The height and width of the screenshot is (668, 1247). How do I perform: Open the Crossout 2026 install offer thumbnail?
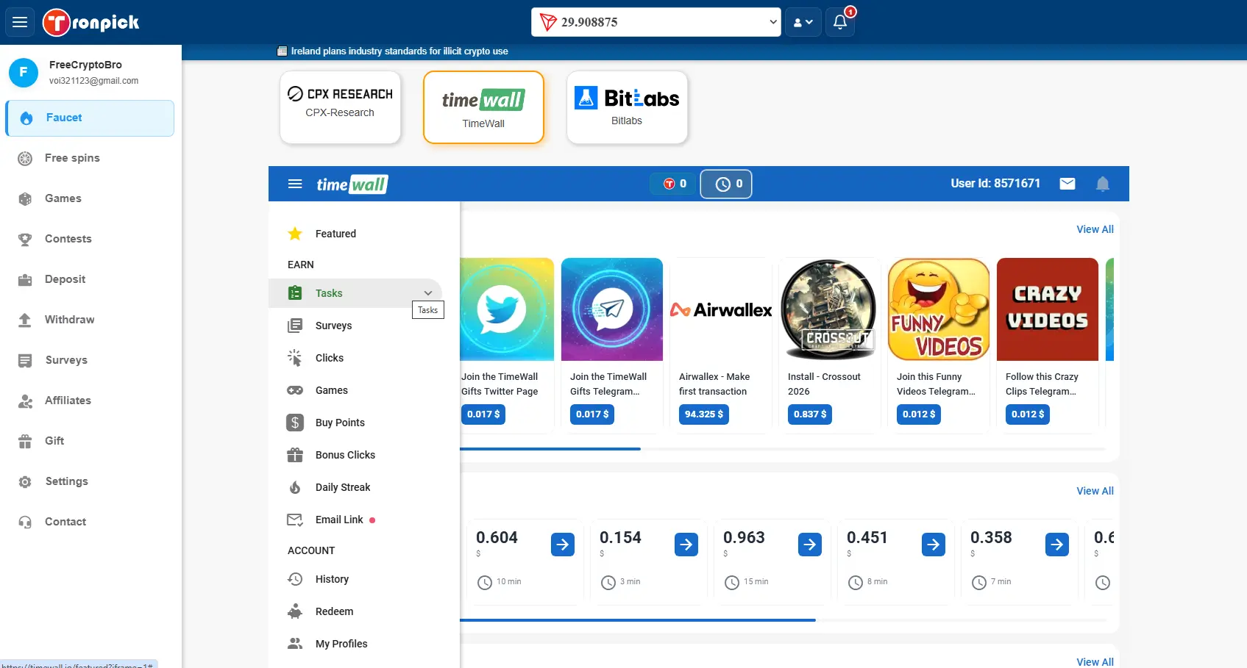click(830, 309)
